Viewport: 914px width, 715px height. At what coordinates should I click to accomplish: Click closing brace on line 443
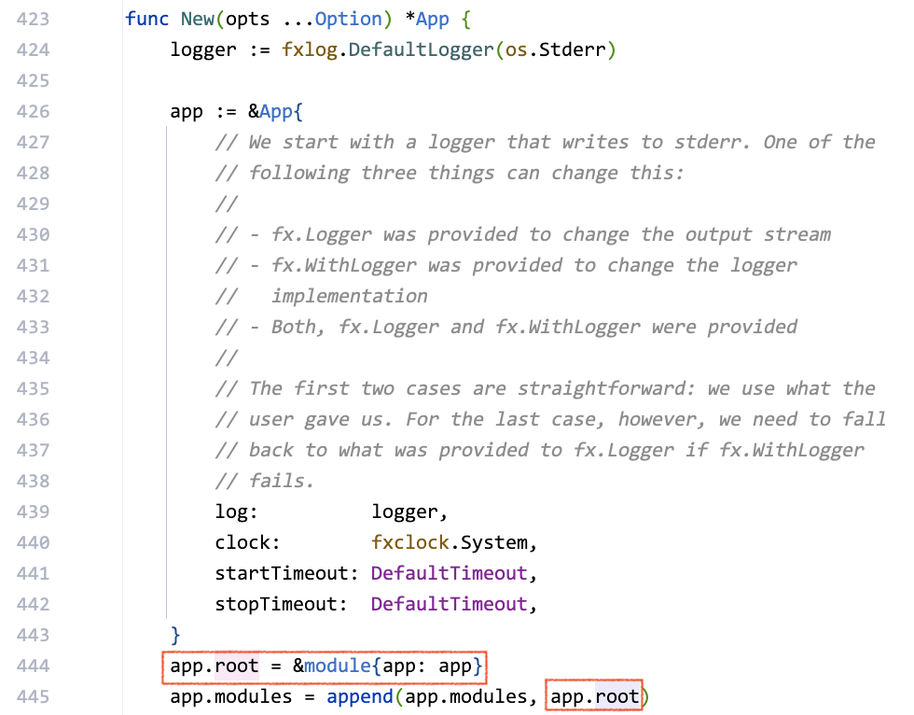pyautogui.click(x=175, y=635)
